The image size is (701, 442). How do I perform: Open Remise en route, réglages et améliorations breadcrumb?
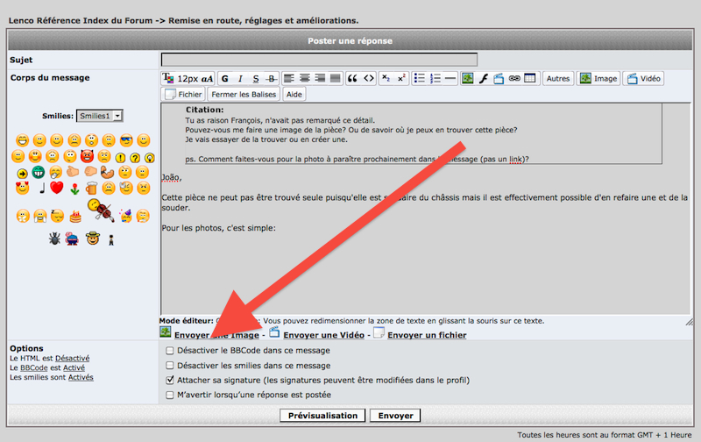click(x=264, y=20)
